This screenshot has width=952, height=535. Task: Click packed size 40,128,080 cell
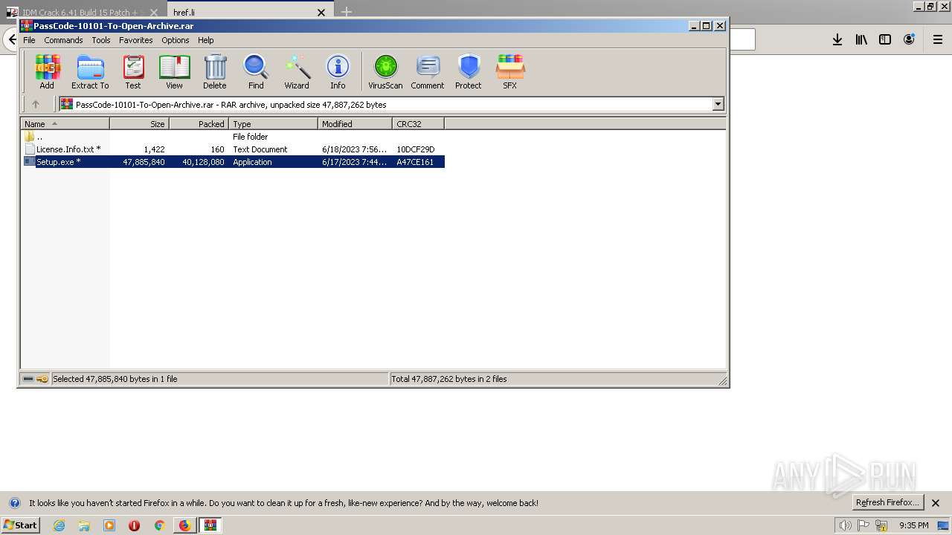[x=203, y=162]
